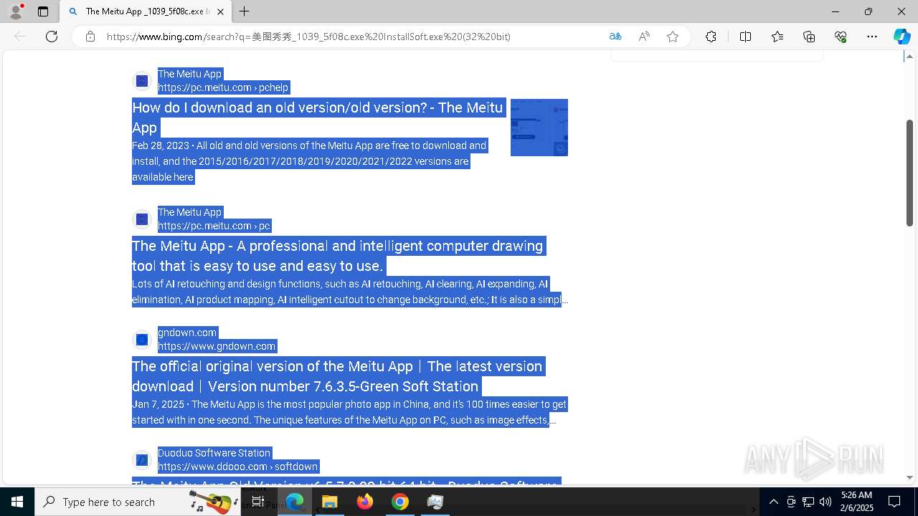
Task: Open the pc.meitu.com › pchelp URL
Action: pyautogui.click(x=223, y=87)
